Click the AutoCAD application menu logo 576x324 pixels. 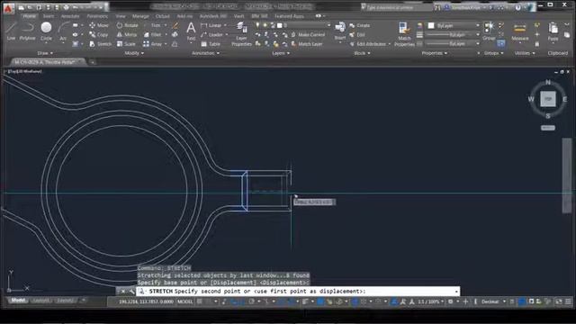pyautogui.click(x=8, y=7)
